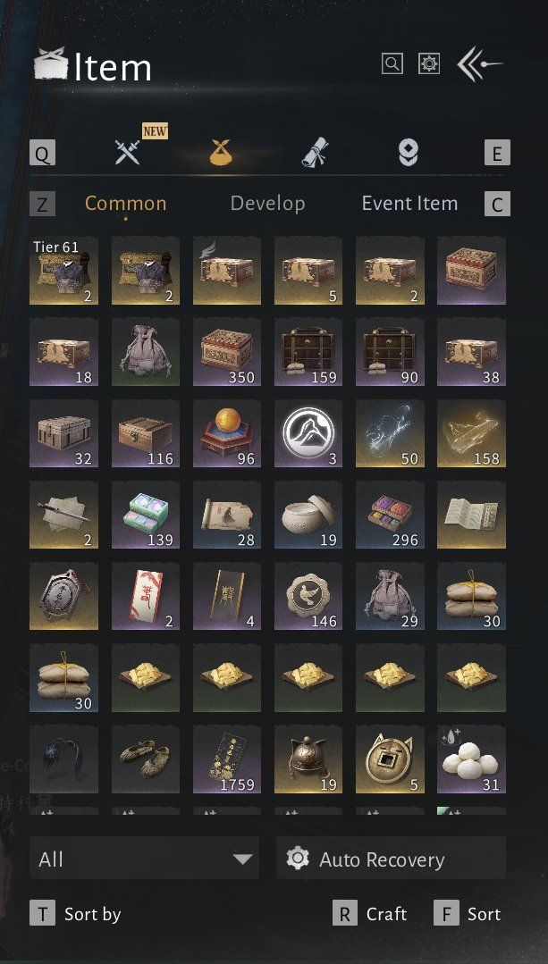Viewport: 548px width, 964px height.
Task: Select the cat-eared coin item with count 5
Action: (390, 759)
